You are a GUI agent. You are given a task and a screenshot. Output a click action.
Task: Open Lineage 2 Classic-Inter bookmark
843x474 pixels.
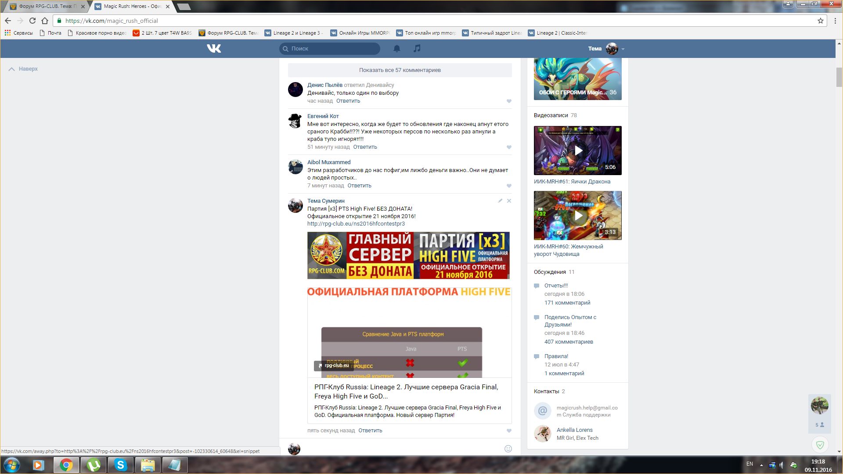coord(558,33)
